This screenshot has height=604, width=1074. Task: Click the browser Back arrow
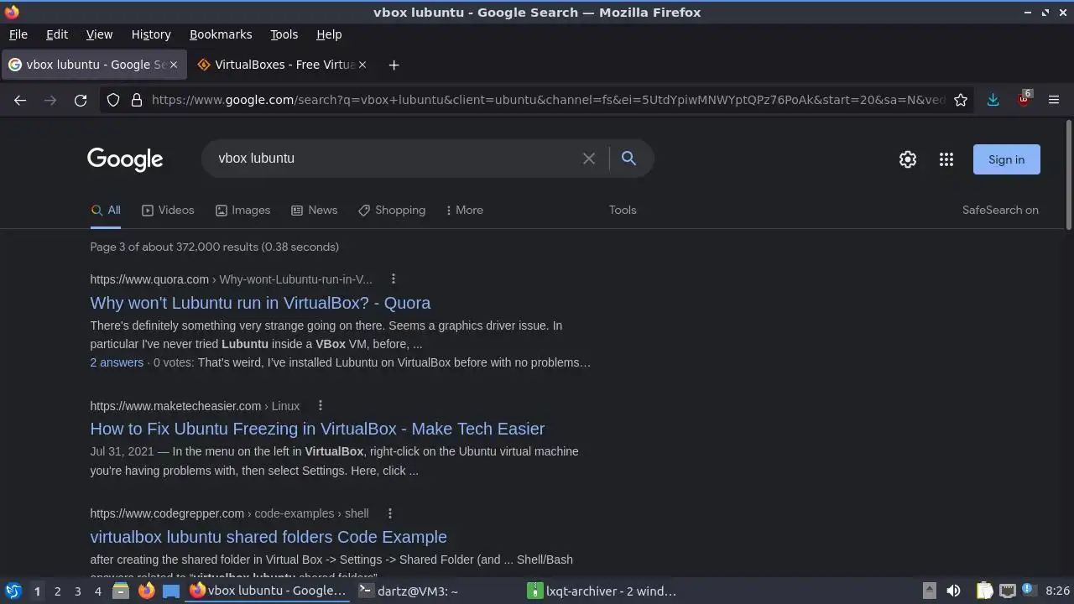[20, 100]
